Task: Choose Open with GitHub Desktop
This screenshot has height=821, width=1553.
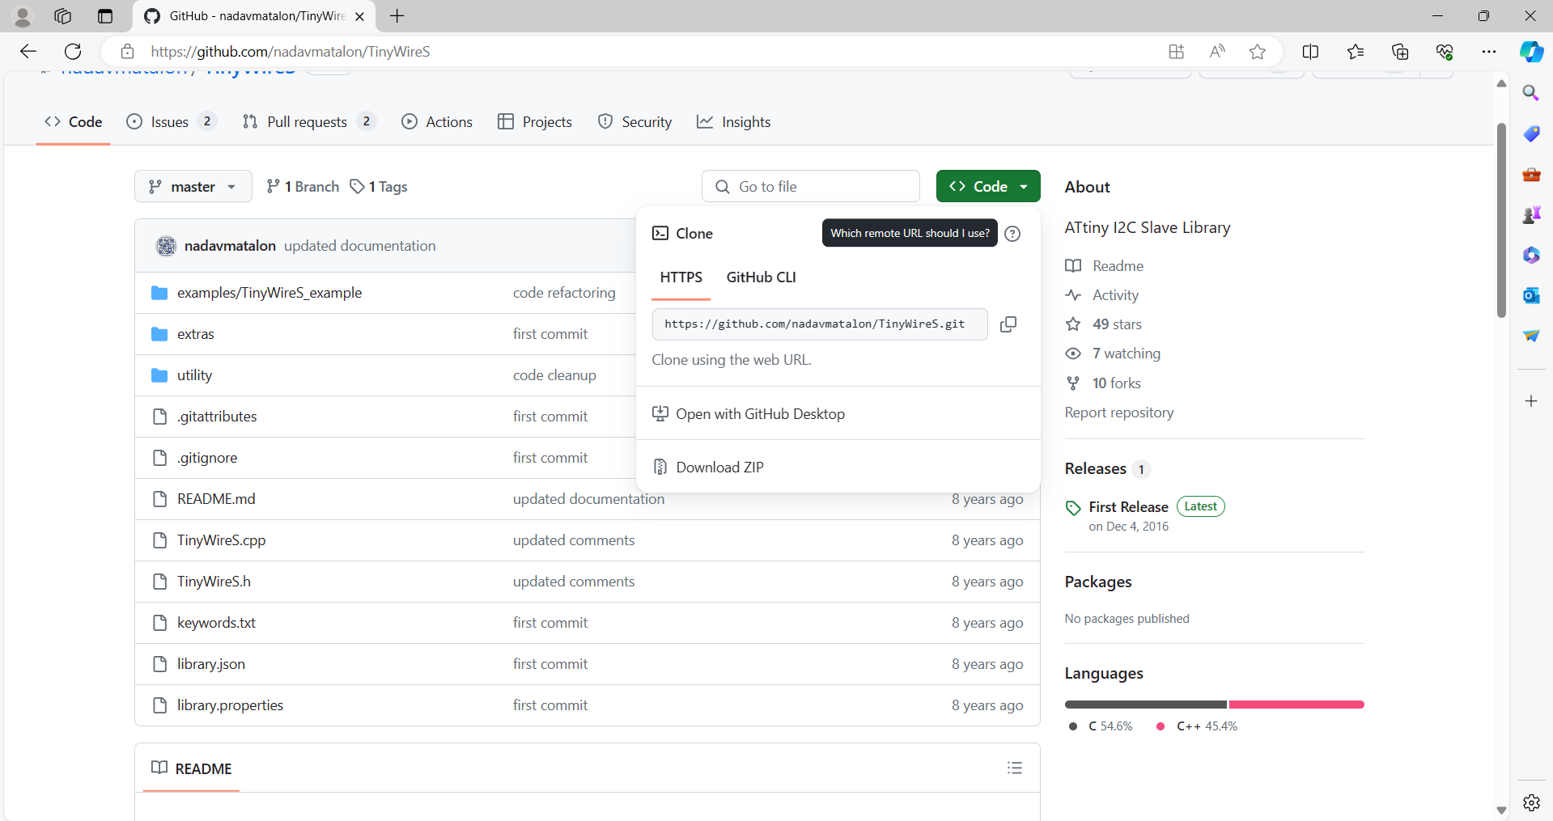Action: [838, 414]
